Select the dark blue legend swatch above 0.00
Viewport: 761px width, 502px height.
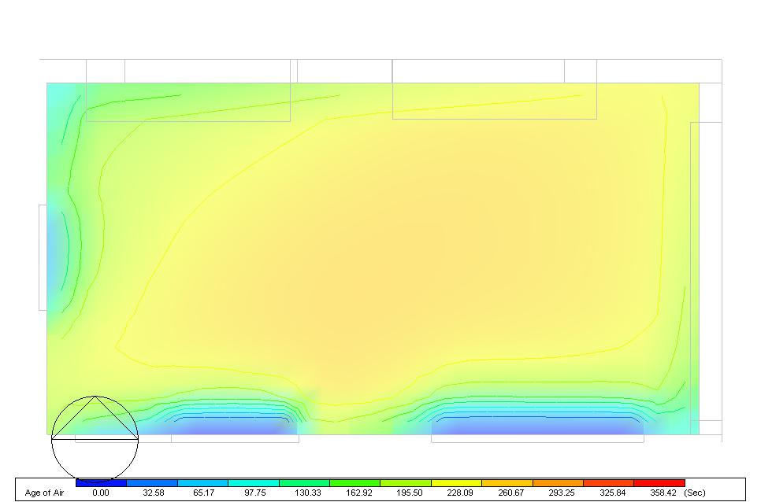coord(101,483)
